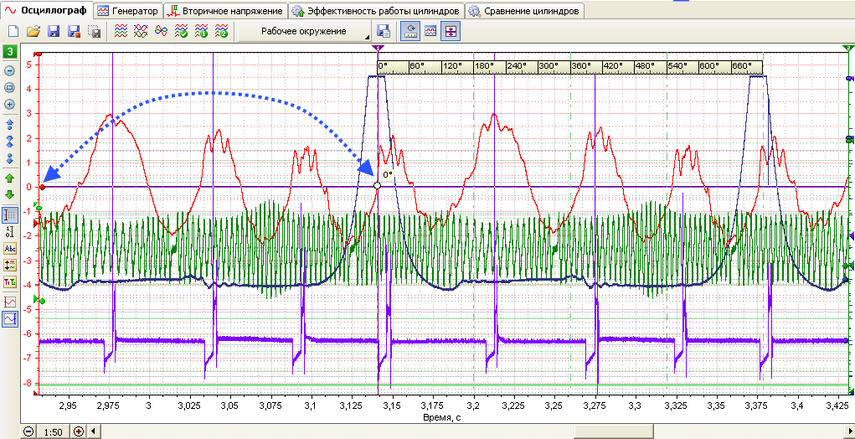
Task: Click the first multi-wave channels icon
Action: tap(121, 32)
